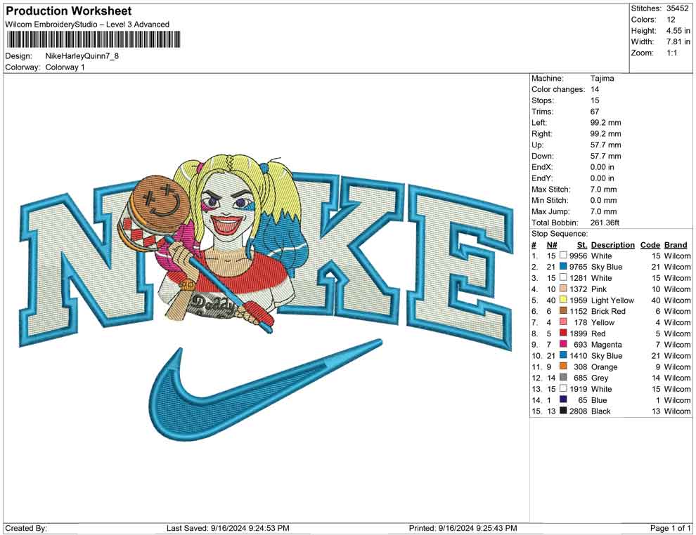Click the St. column header

pos(581,244)
